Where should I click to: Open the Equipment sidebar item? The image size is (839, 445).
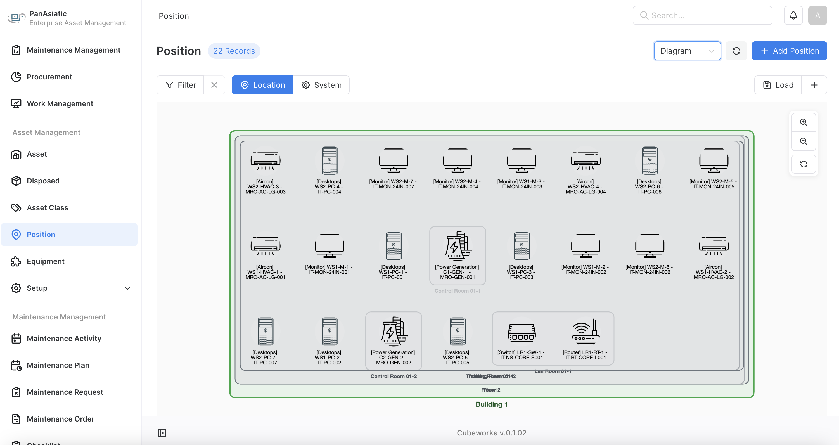[46, 261]
